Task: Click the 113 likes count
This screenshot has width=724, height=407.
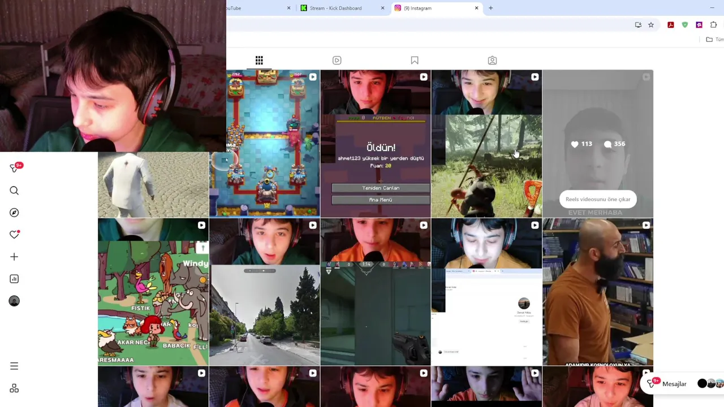Action: pyautogui.click(x=581, y=144)
